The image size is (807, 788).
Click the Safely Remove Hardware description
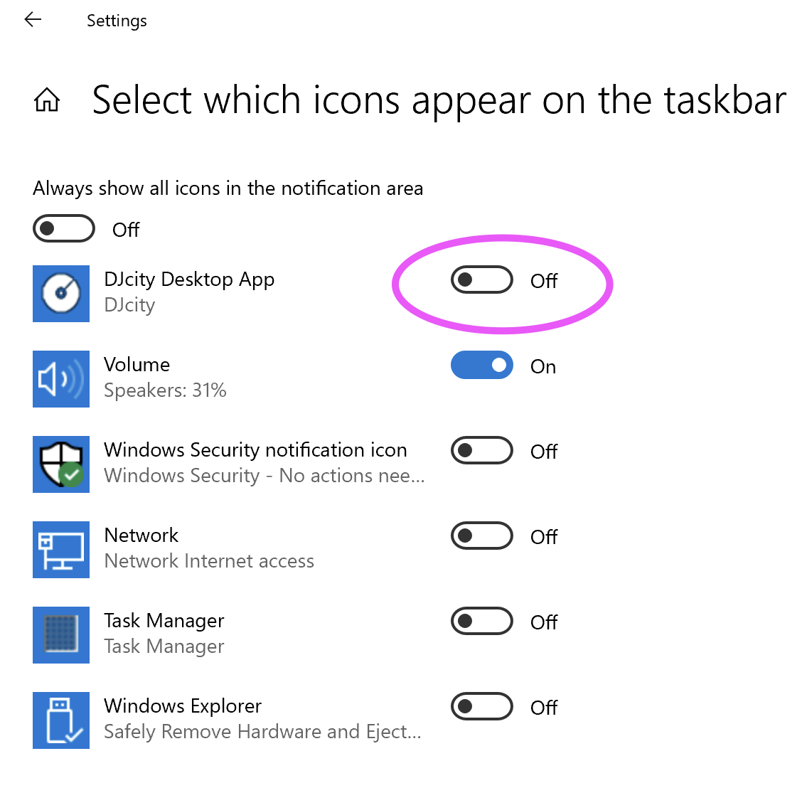point(262,732)
